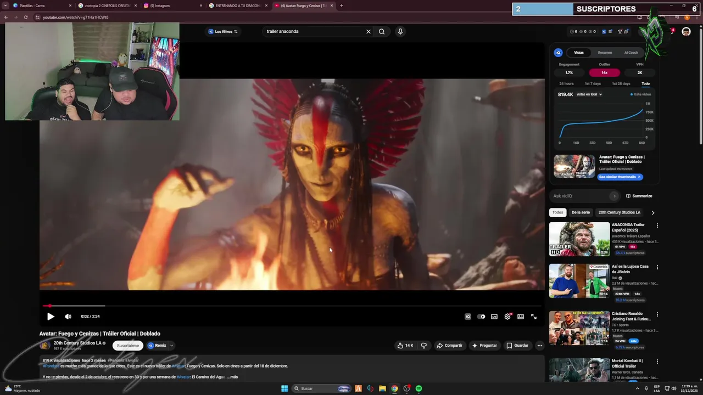
Task: Dislike the video with thumbs down
Action: 423,346
